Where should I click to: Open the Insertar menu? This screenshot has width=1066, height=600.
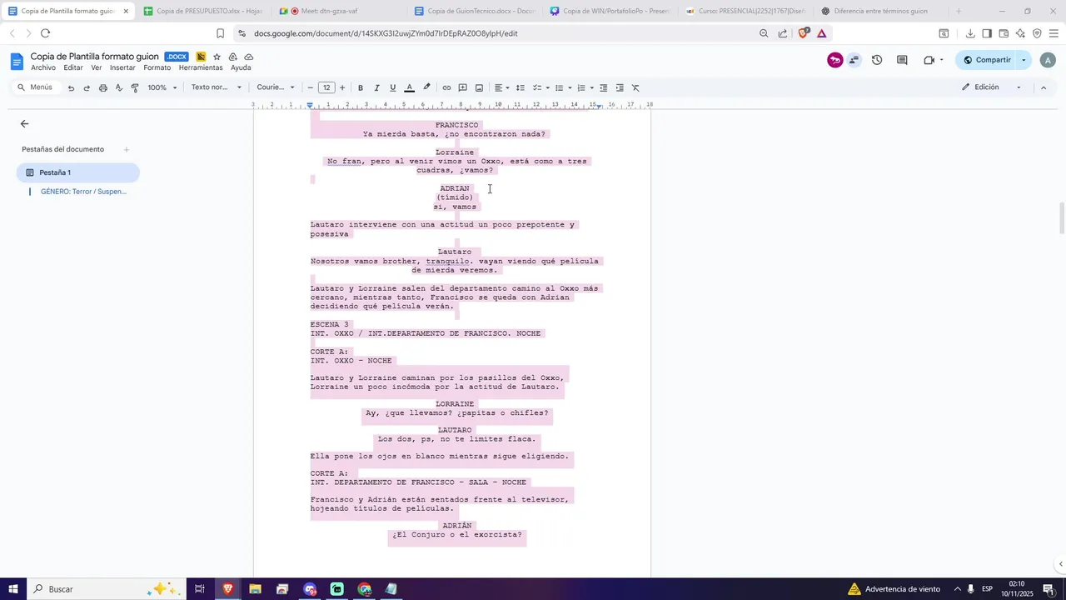click(x=122, y=68)
